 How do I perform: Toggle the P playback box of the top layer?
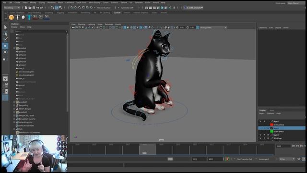coord(264,122)
